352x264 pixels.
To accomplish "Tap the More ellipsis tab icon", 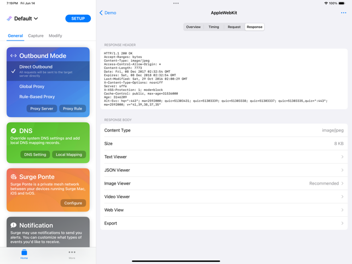I will click(x=72, y=254).
